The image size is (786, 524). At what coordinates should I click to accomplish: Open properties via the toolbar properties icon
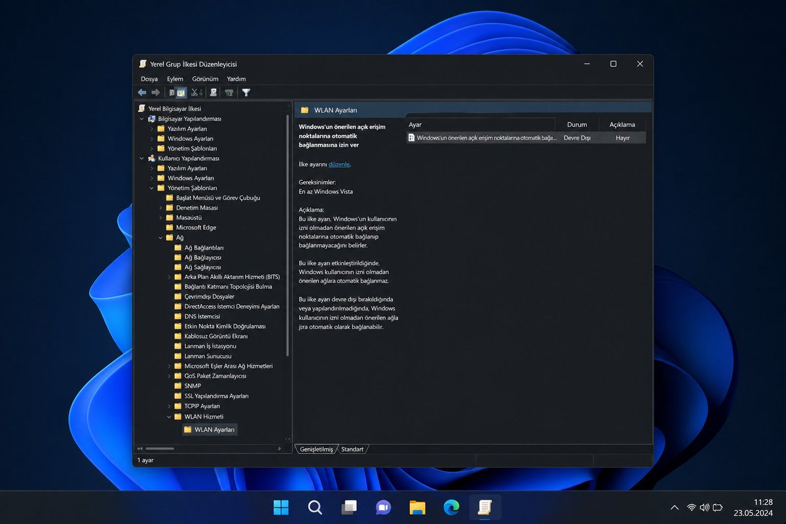(214, 93)
